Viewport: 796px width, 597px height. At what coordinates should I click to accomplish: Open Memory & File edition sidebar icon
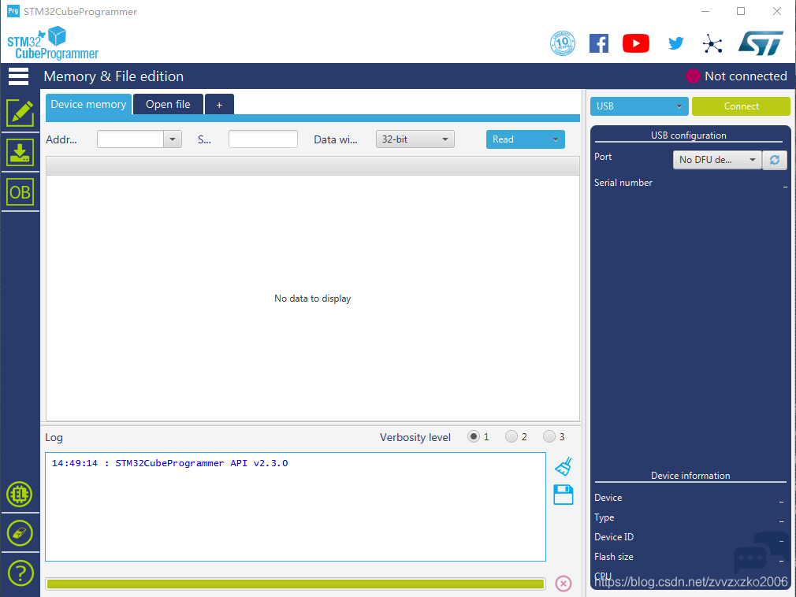point(20,113)
